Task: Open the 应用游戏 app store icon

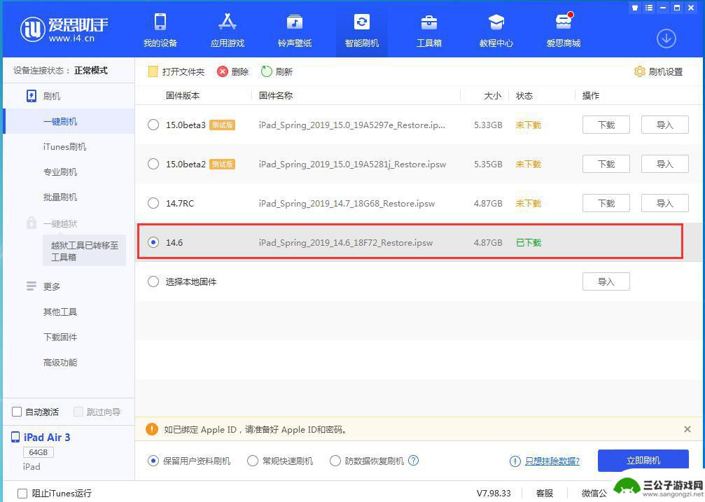Action: pyautogui.click(x=227, y=22)
